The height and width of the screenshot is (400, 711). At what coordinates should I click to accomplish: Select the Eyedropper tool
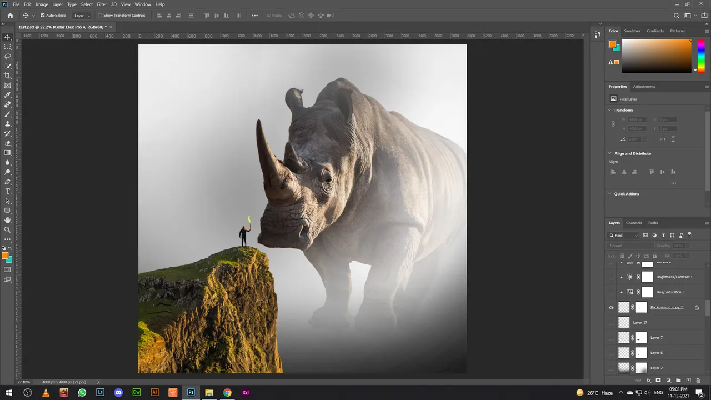click(7, 95)
